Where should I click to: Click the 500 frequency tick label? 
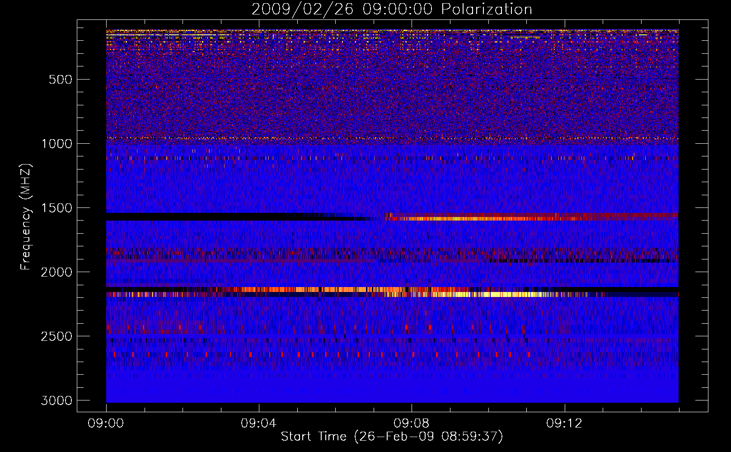tap(61, 80)
